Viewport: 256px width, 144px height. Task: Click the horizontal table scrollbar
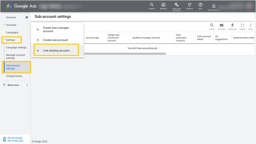[125, 54]
